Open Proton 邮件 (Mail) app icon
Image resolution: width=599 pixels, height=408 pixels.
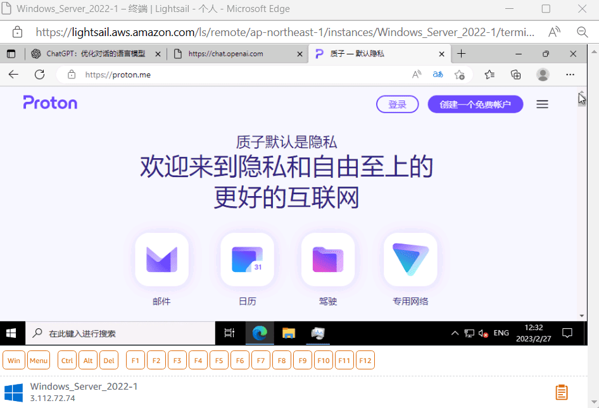pyautogui.click(x=161, y=259)
